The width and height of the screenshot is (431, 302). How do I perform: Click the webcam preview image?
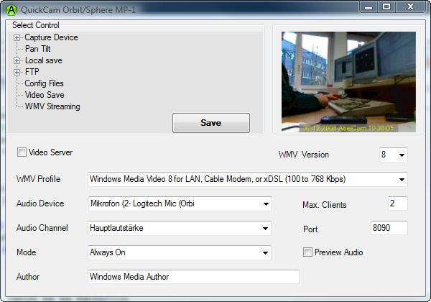point(348,82)
